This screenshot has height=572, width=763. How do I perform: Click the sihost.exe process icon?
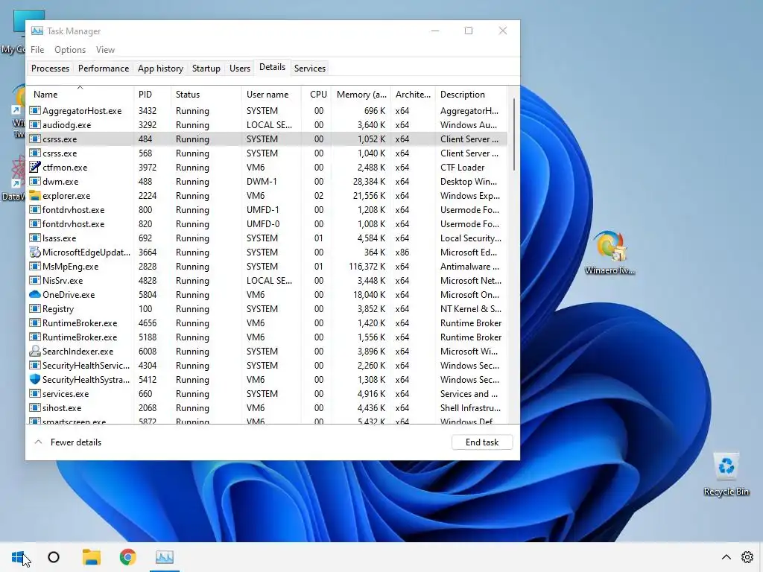[x=34, y=407]
